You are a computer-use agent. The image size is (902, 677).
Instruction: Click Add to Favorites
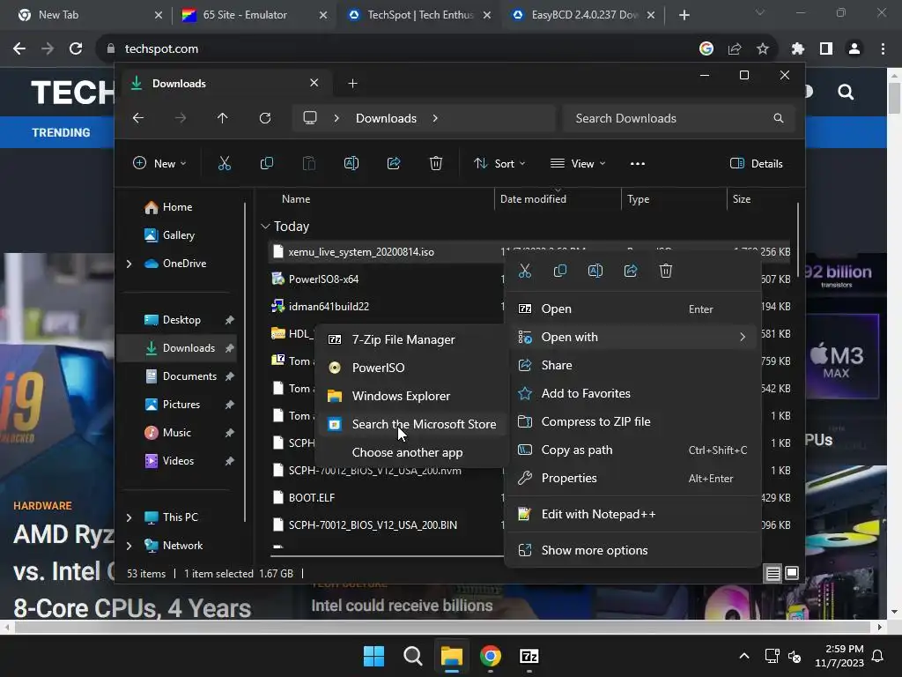click(632, 393)
